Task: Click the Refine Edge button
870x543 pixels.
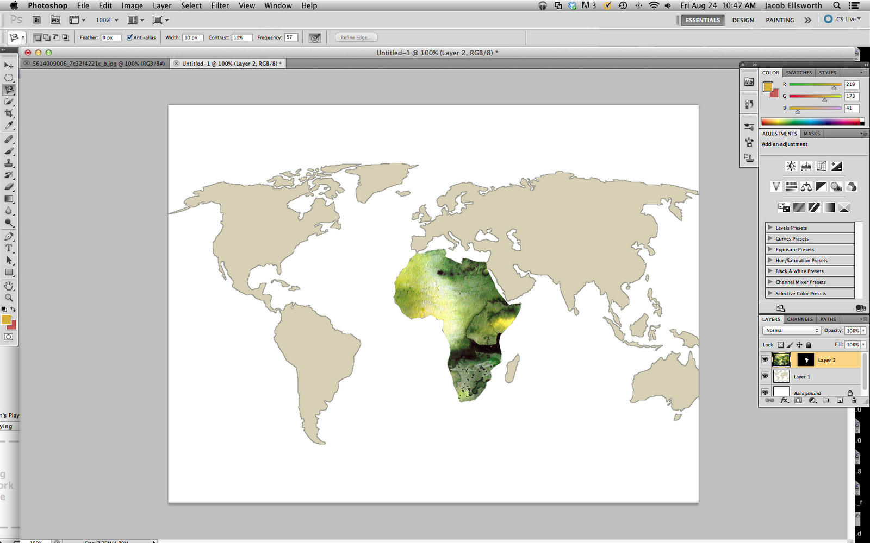Action: 356,37
